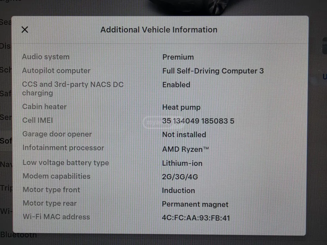The image size is (327, 245).
Task: Select the 'Autopilot computer' label
Action: tap(56, 71)
